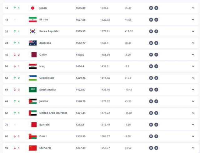Click Iraq's down-arrow rank change indicator
The width and height of the screenshot is (200, 153).
click(15, 66)
